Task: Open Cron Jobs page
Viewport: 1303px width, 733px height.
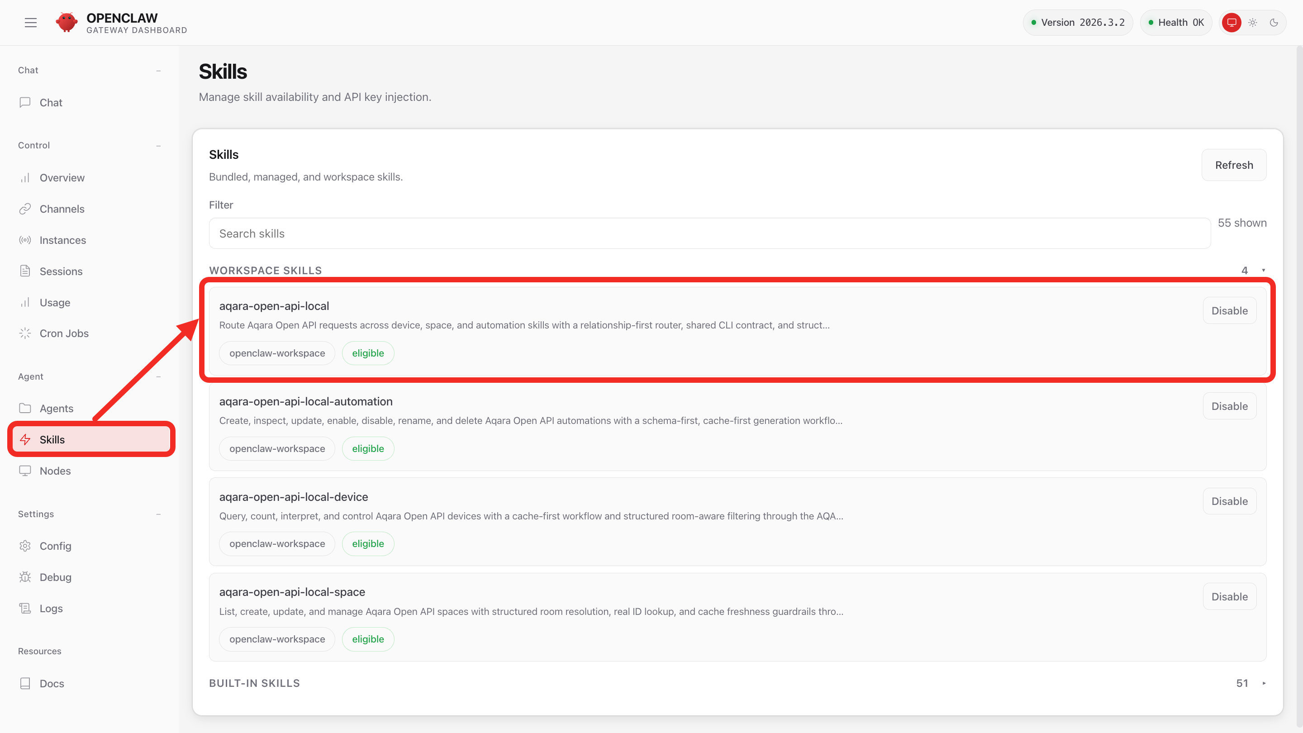Action: point(91,333)
